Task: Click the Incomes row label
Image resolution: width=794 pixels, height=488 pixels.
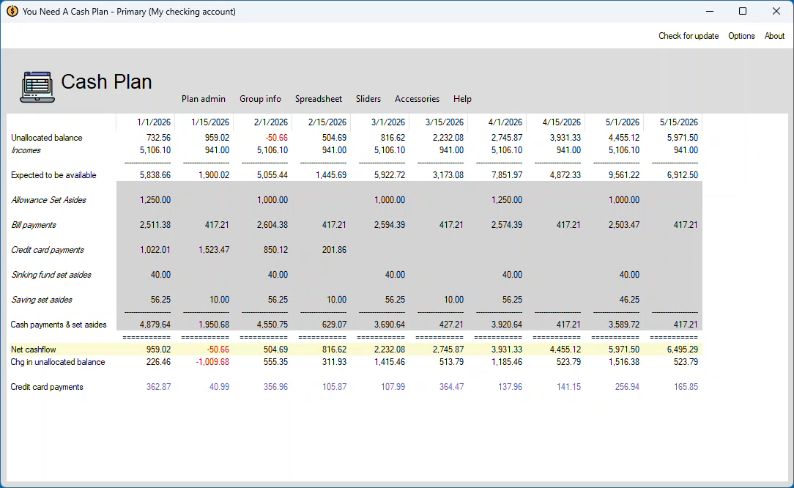Action: [26, 150]
